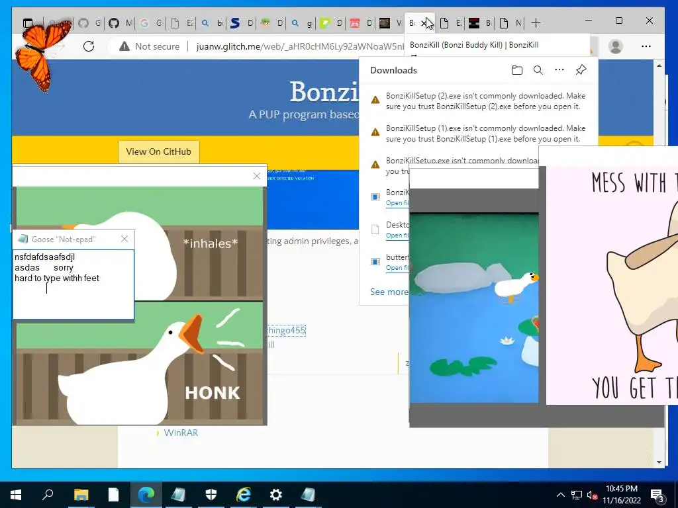Viewport: 678px width, 508px height.
Task: Click notepad icon right of Settings gear
Action: (x=308, y=495)
